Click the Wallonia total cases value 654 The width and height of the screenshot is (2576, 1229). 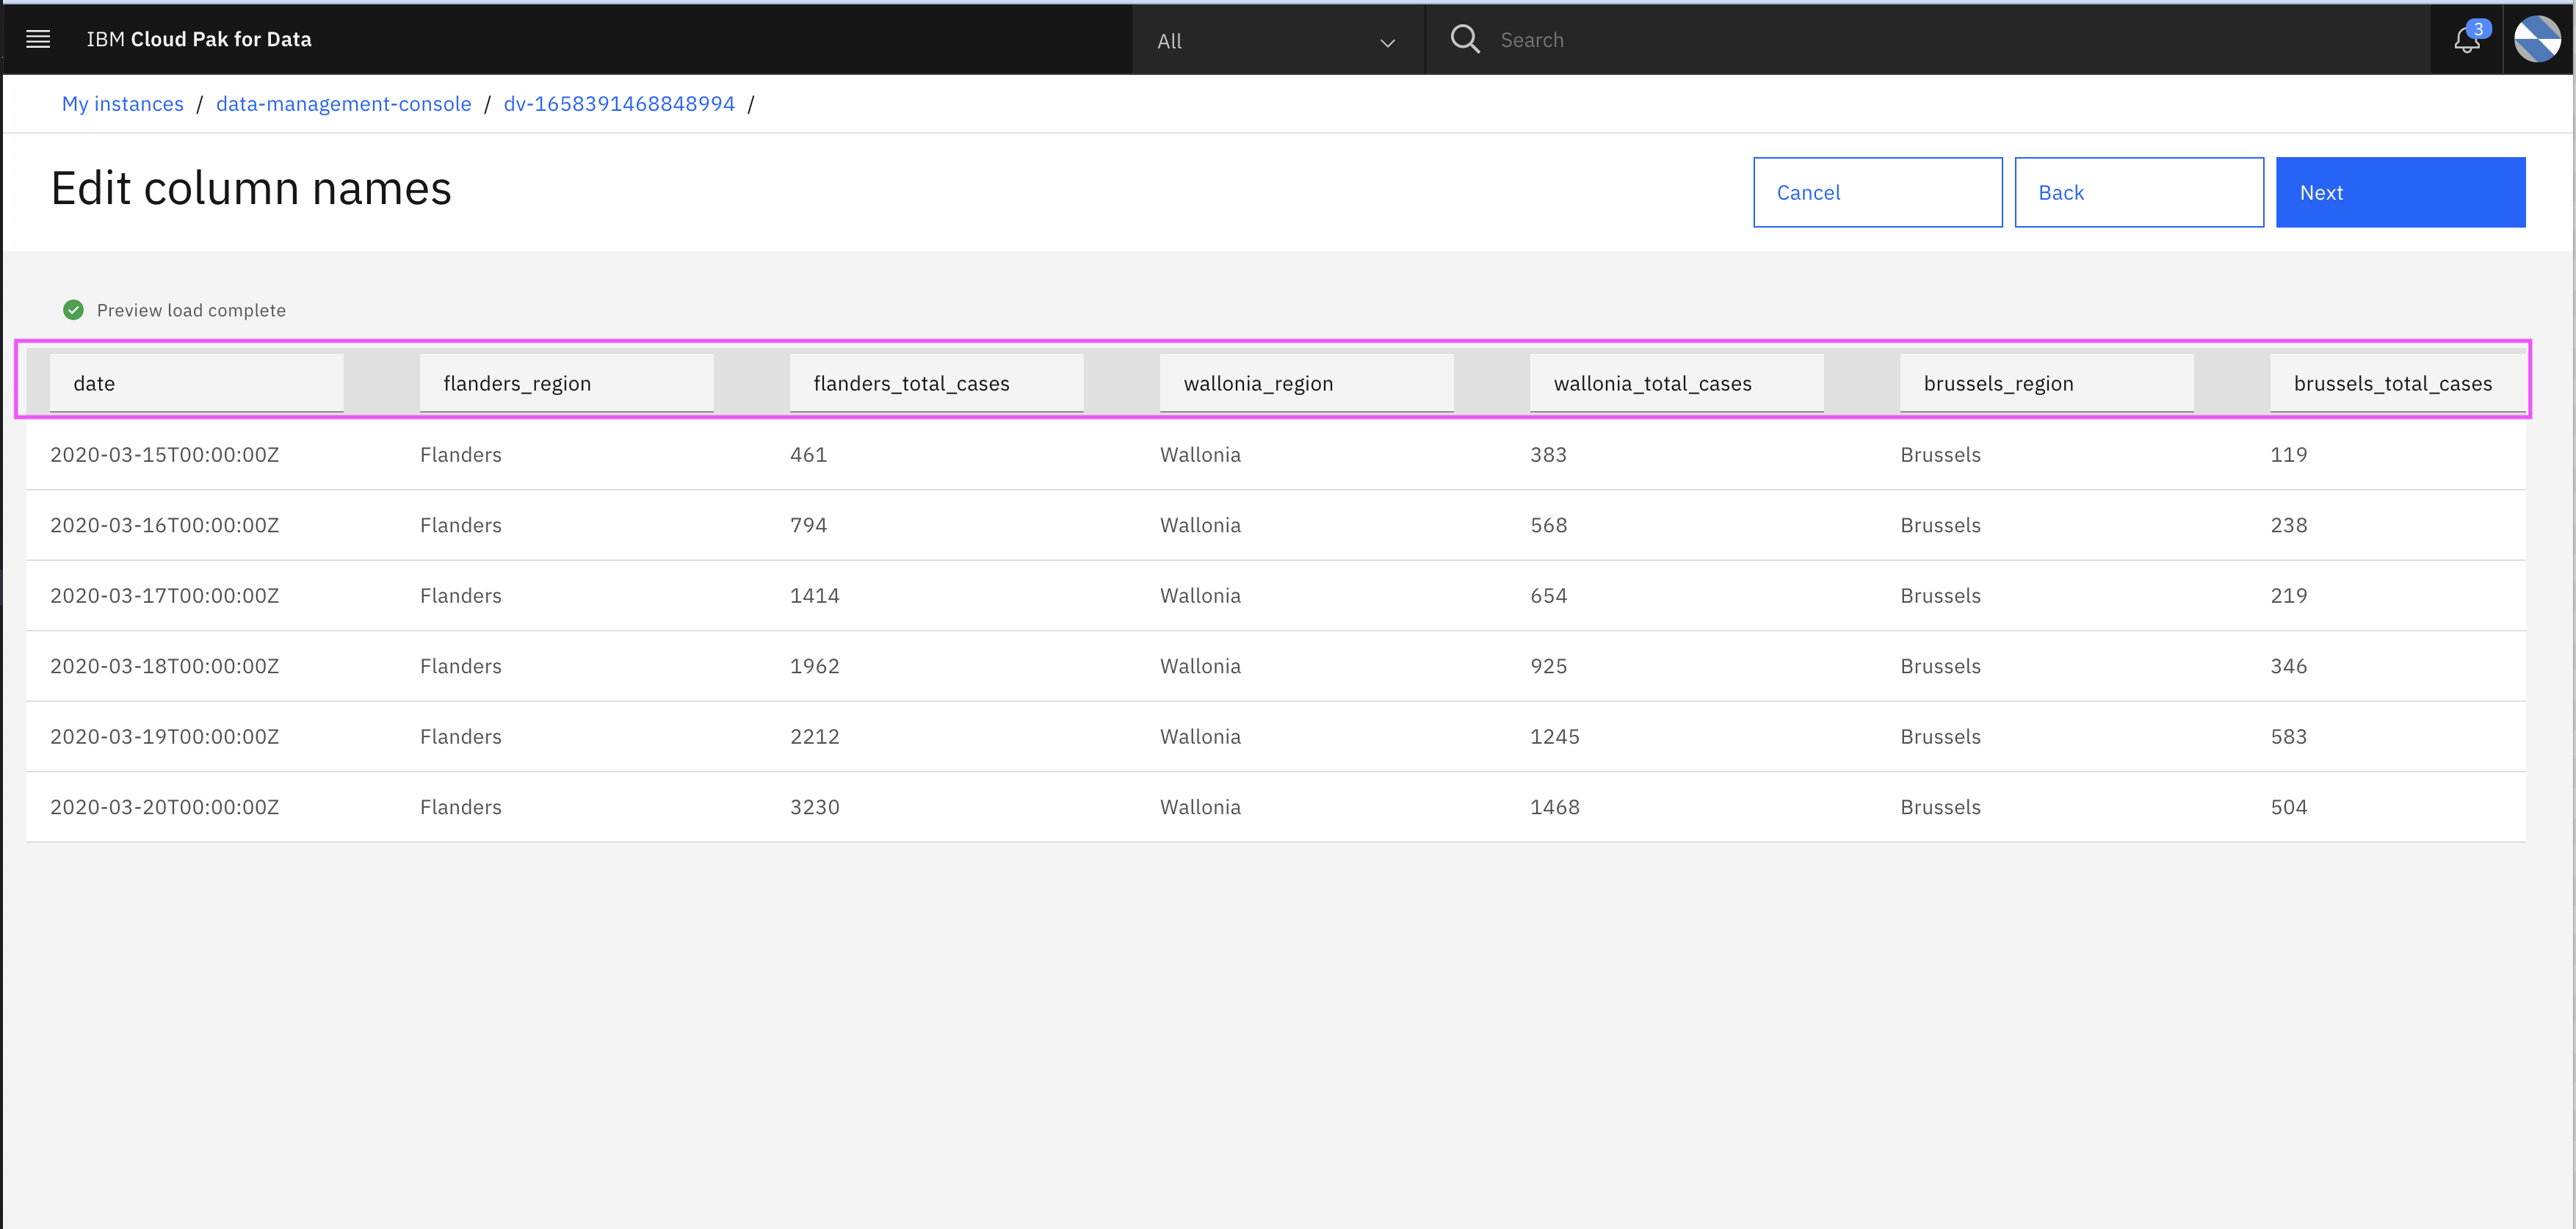pos(1549,596)
